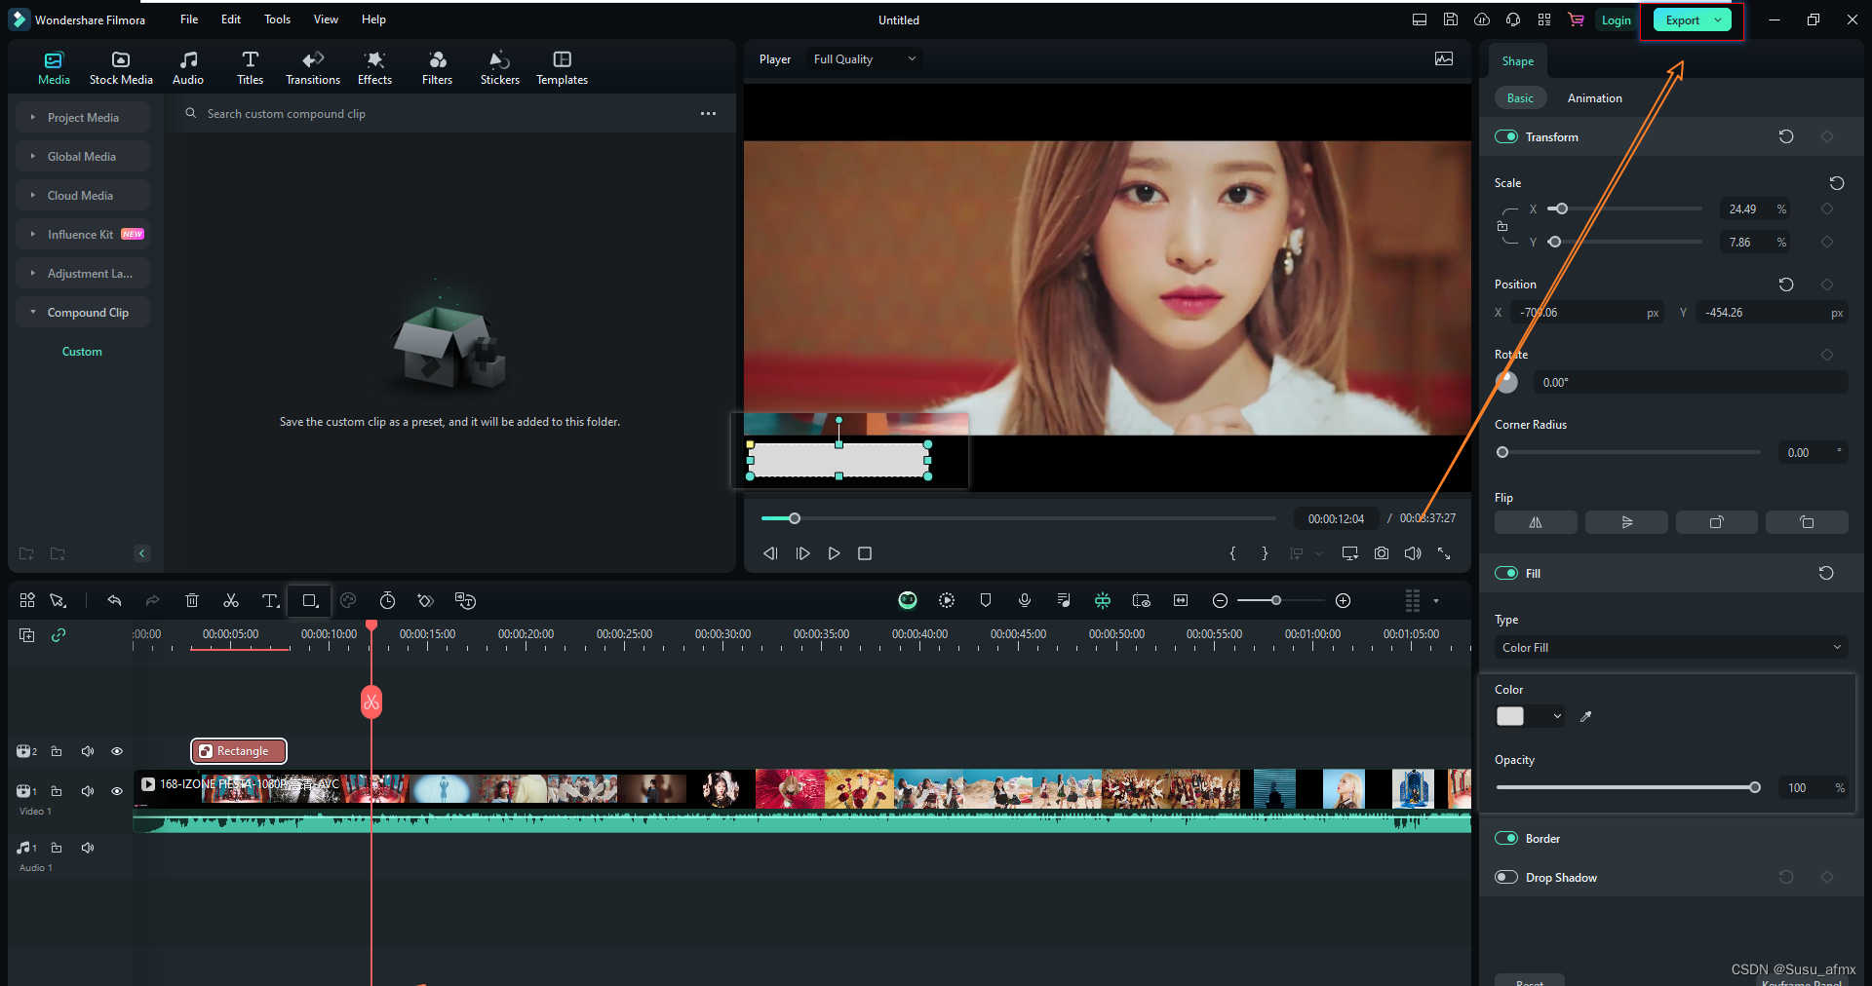Lock the Audio 1 track

tap(57, 848)
